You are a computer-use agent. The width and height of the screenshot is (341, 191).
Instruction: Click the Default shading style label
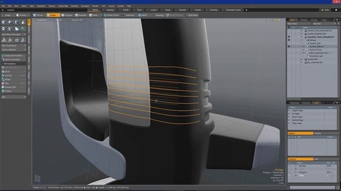(58, 20)
